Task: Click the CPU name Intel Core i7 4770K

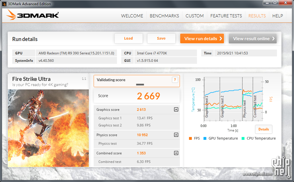Action: (152, 53)
